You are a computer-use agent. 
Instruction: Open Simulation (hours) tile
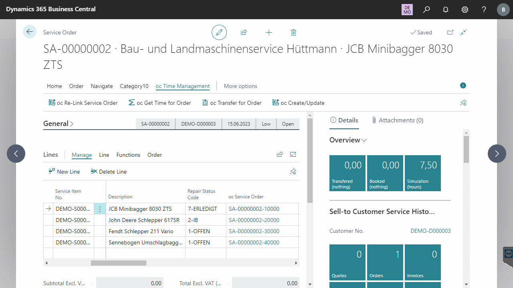pyautogui.click(x=423, y=173)
